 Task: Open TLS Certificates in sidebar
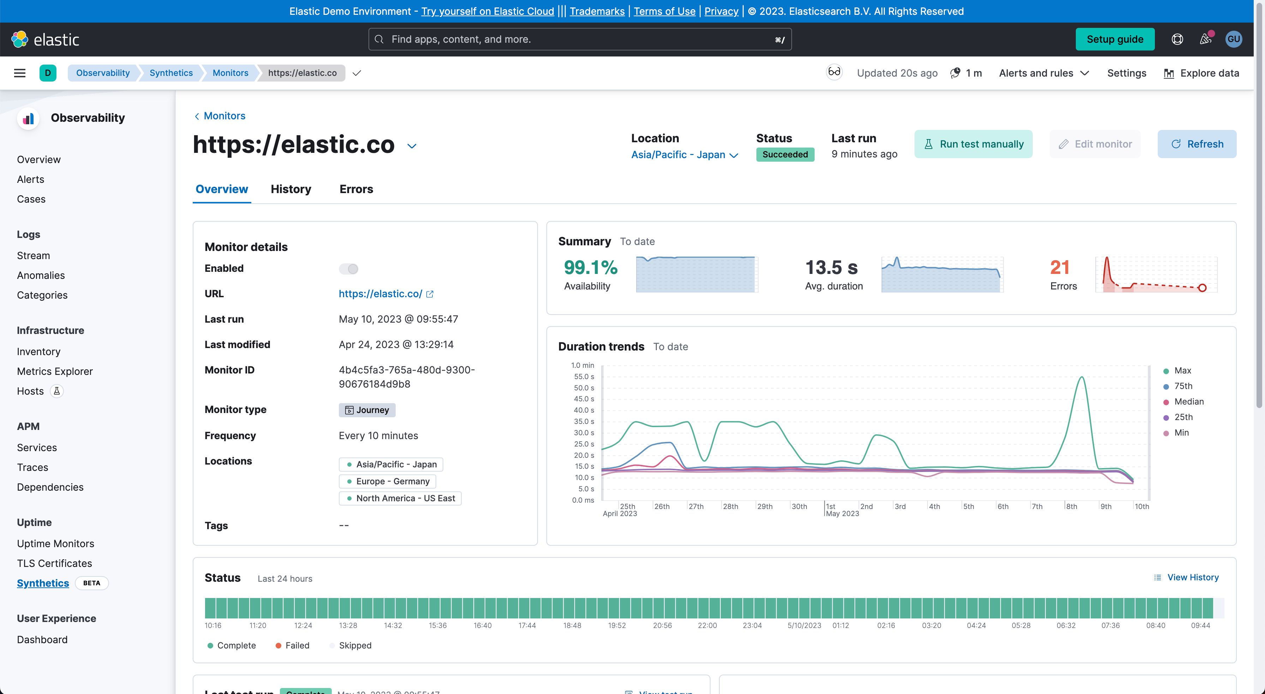pyautogui.click(x=54, y=563)
